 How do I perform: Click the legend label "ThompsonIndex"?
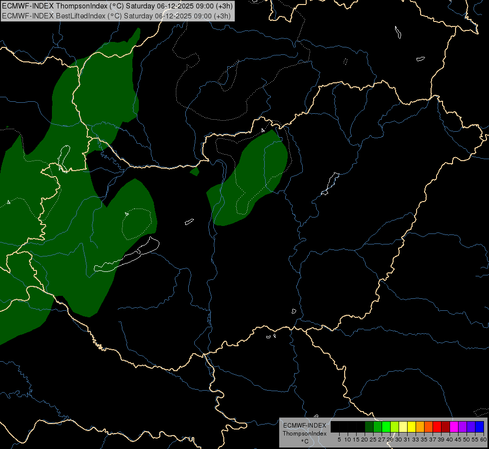tap(305, 434)
